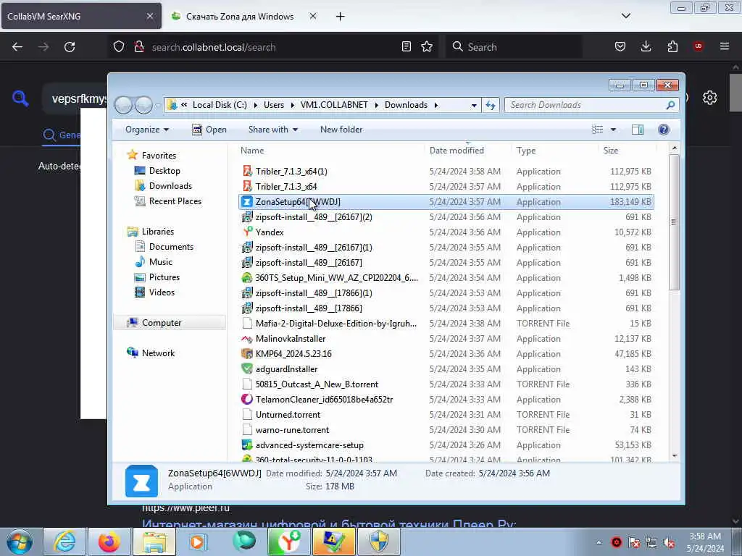742x556 pixels.
Task: Open Internet Explorer from the taskbar
Action: tap(64, 542)
